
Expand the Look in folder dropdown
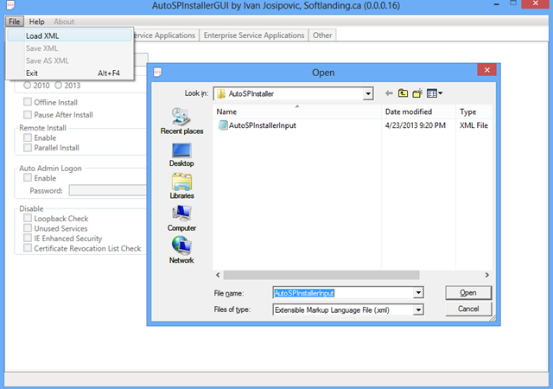[x=368, y=94]
